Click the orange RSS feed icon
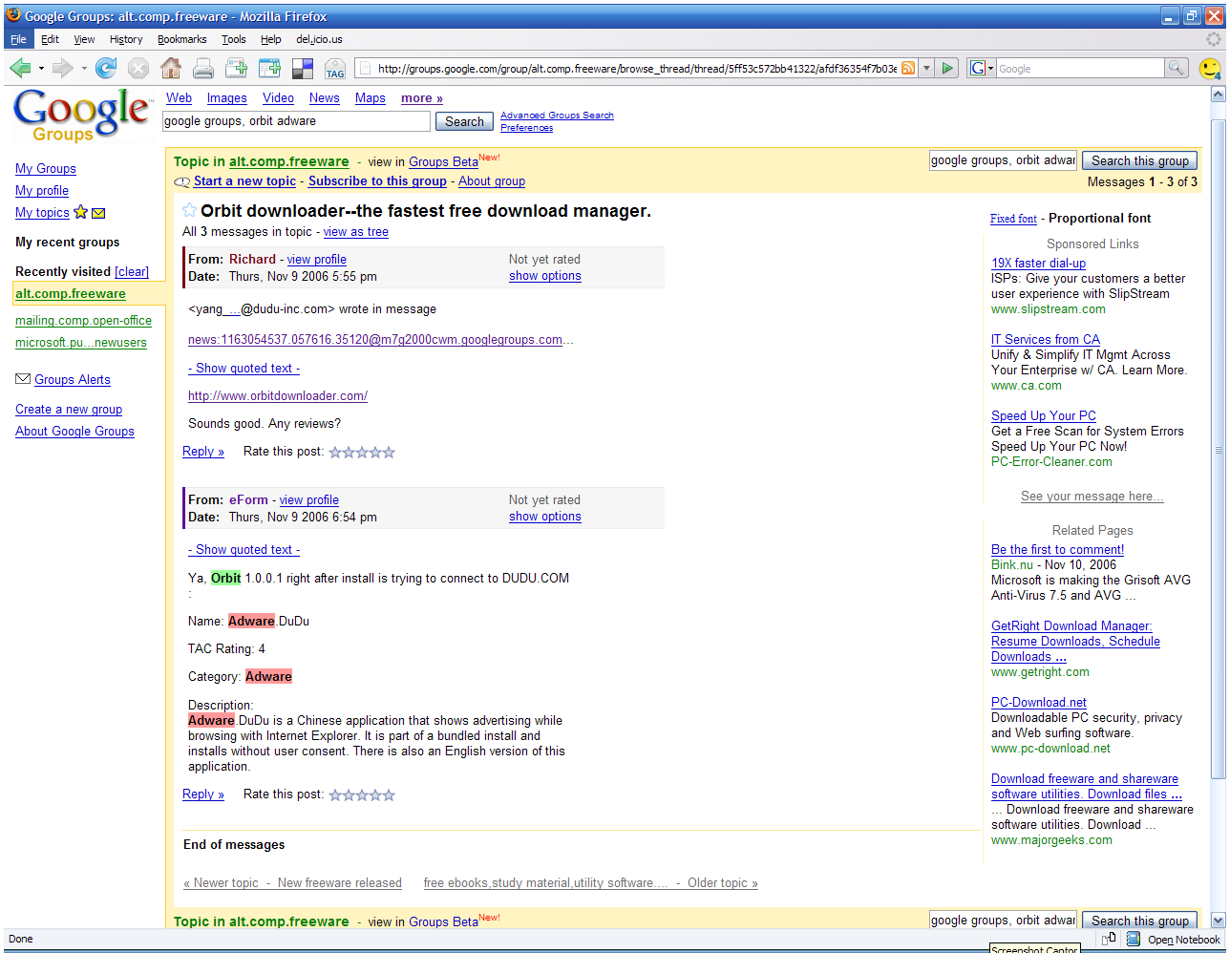 tap(908, 68)
